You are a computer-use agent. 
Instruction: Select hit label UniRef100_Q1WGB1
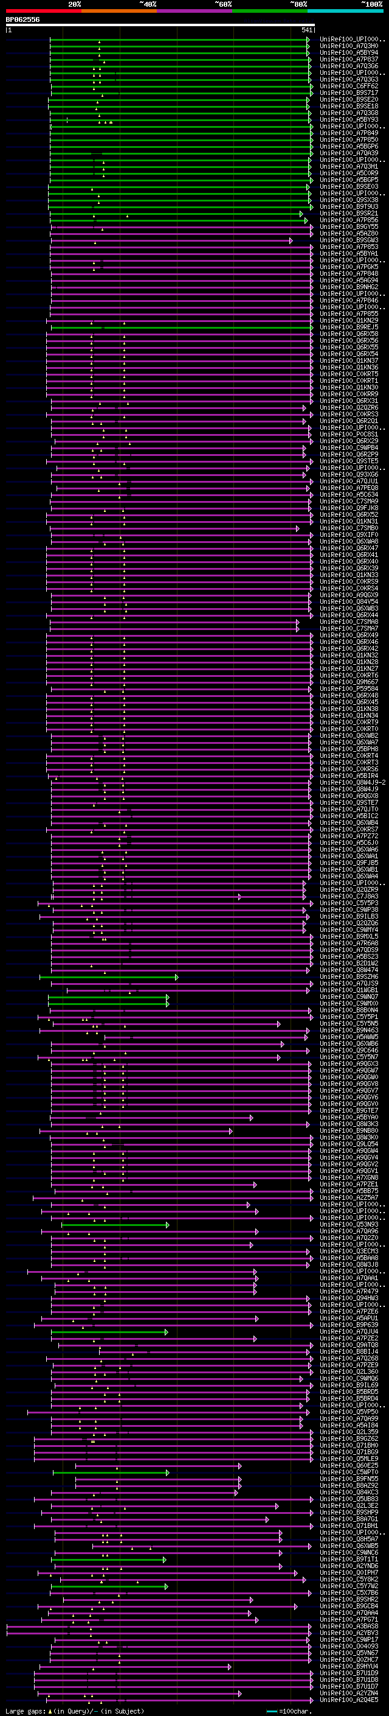tap(349, 990)
